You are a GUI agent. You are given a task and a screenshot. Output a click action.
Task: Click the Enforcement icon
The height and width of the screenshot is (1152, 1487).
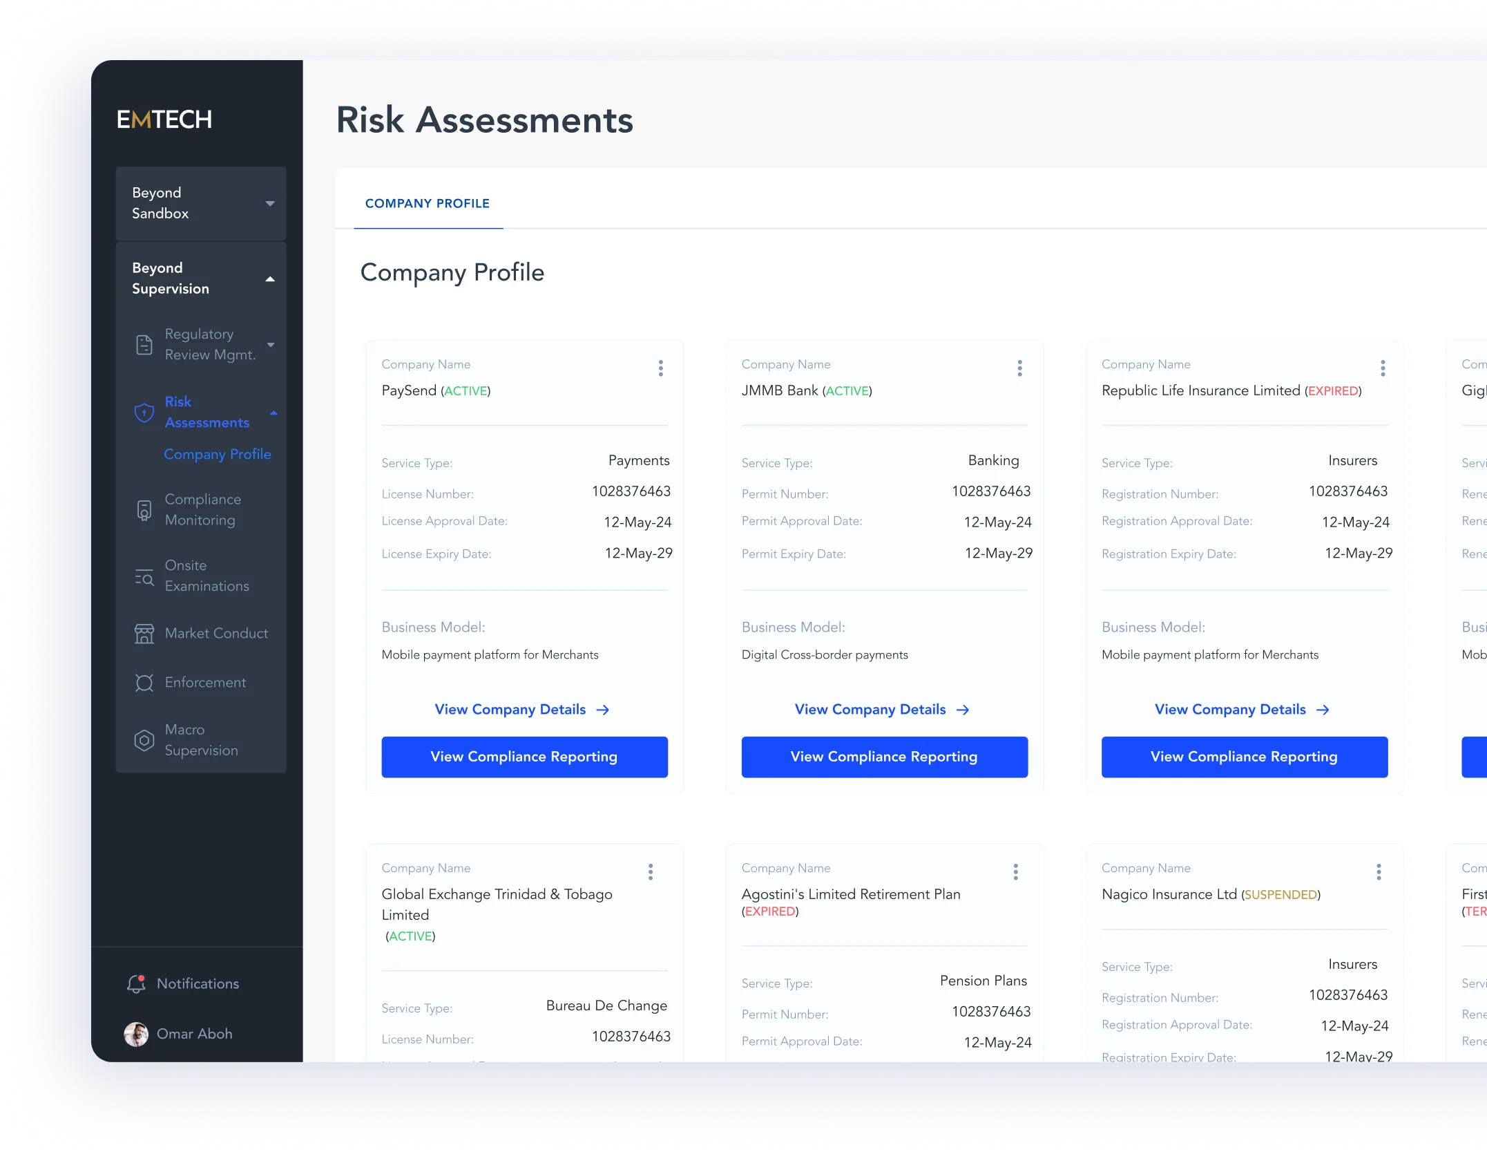click(x=144, y=683)
